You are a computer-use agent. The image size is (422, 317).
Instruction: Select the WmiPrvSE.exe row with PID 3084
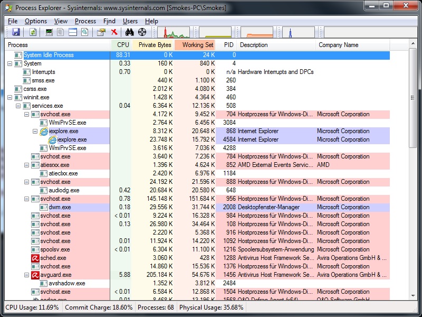tap(197, 123)
